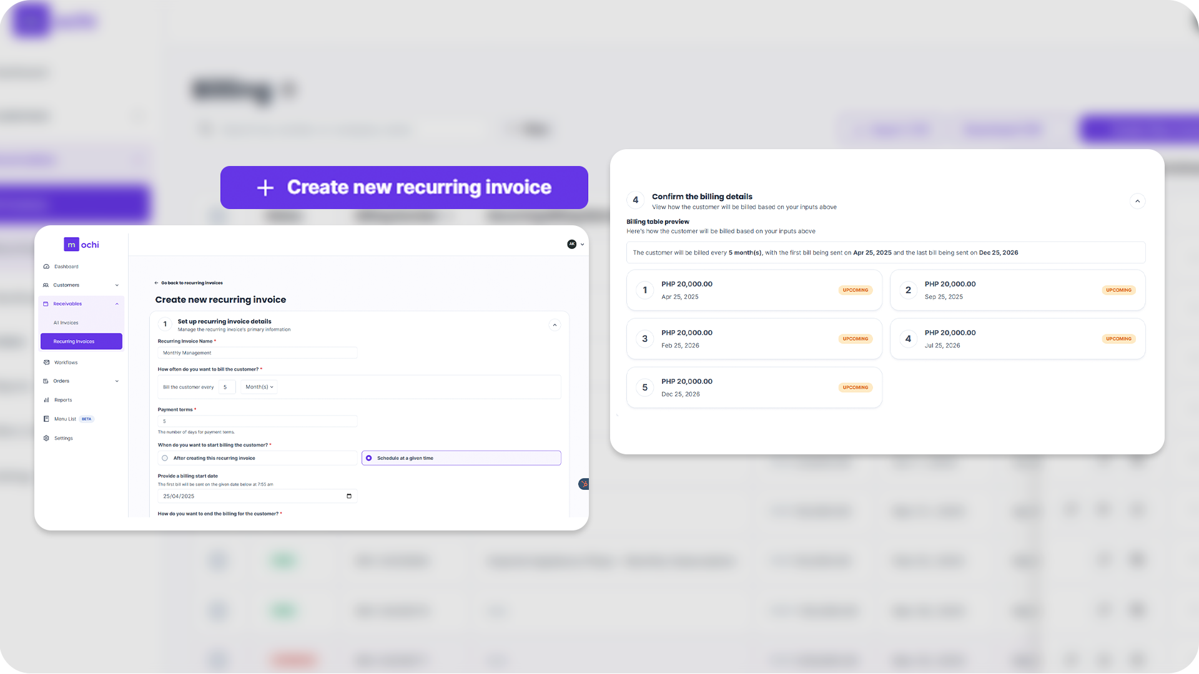Click the AK user avatar
1199x674 pixels.
(571, 245)
